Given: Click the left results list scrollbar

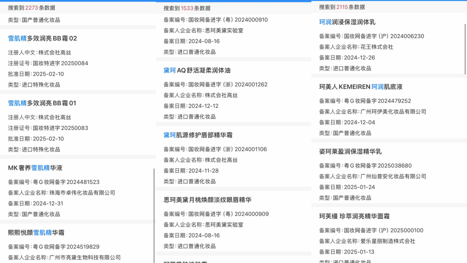Looking at the screenshot, I should click(x=154, y=216).
